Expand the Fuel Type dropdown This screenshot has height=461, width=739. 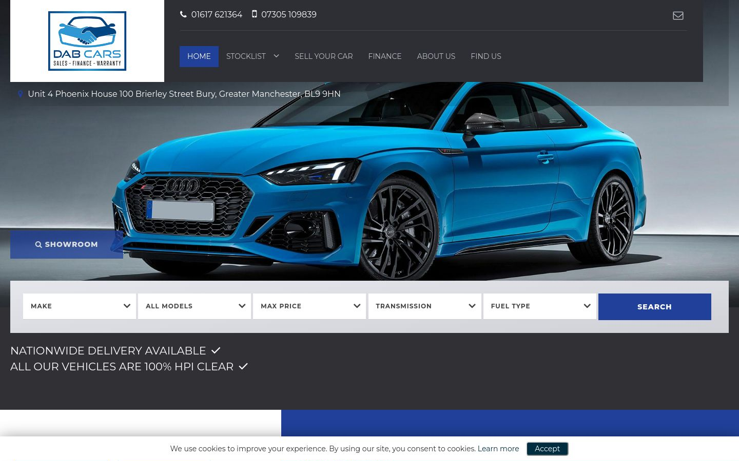point(540,306)
